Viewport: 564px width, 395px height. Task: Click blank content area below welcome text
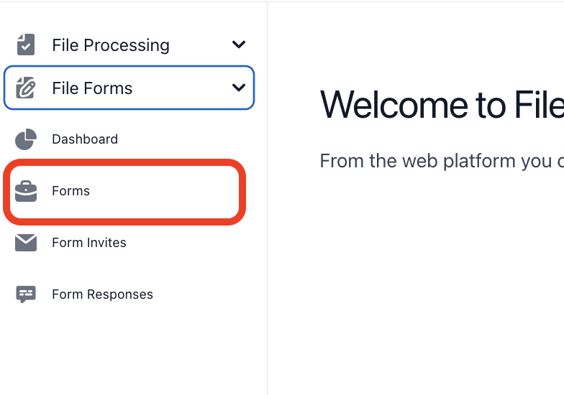(417, 287)
